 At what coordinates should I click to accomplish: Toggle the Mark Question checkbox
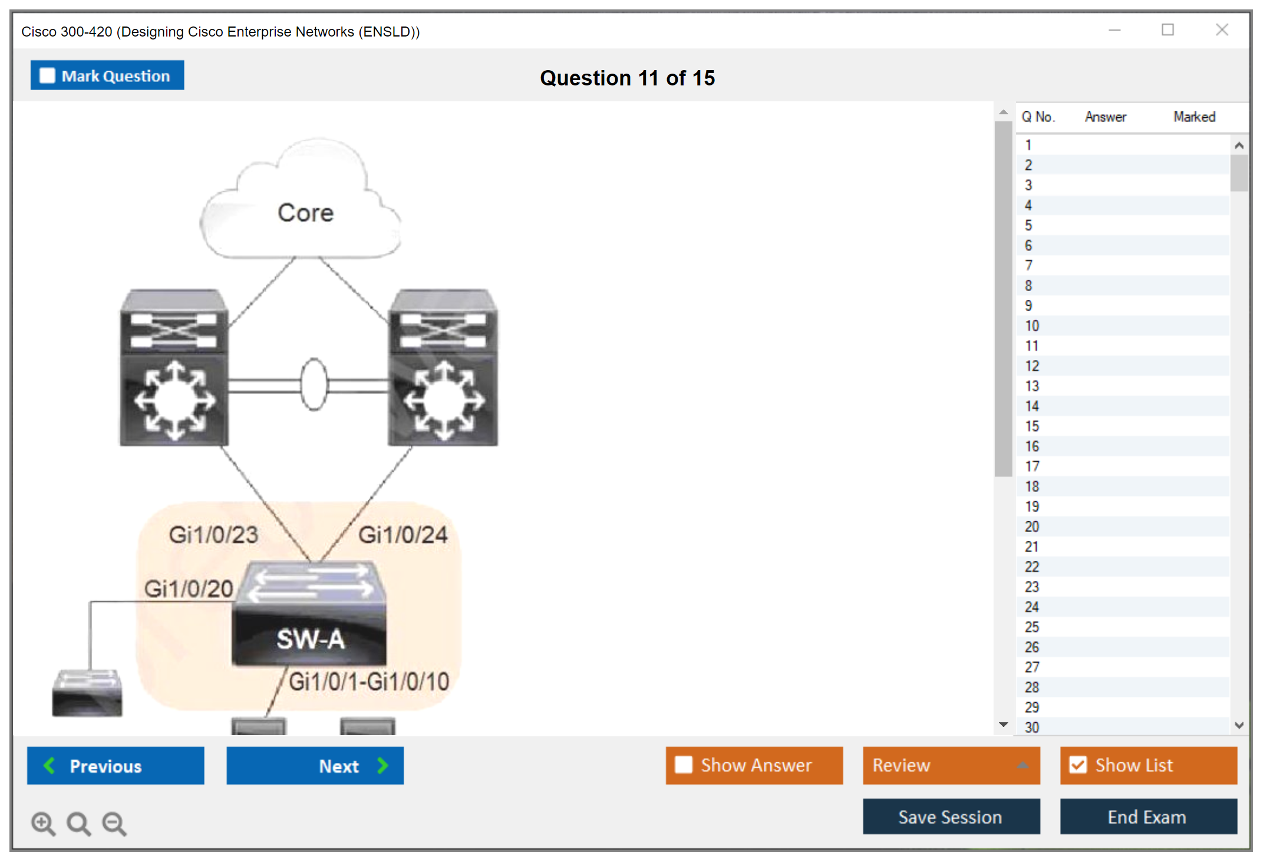click(x=47, y=76)
